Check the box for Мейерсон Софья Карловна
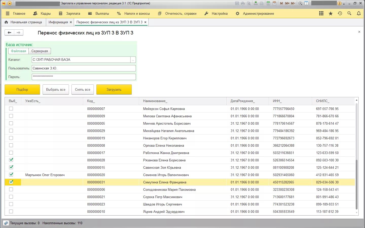 [x=11, y=108]
